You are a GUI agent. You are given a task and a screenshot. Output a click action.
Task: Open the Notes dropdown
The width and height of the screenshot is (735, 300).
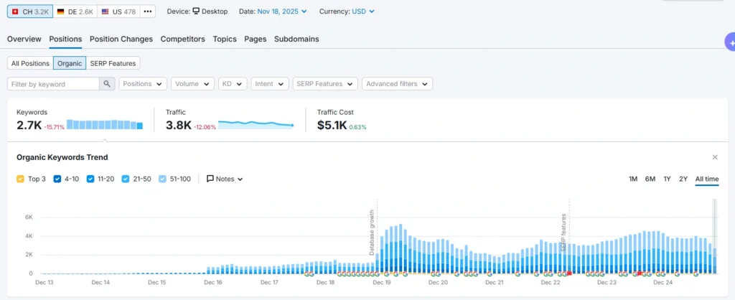point(225,179)
